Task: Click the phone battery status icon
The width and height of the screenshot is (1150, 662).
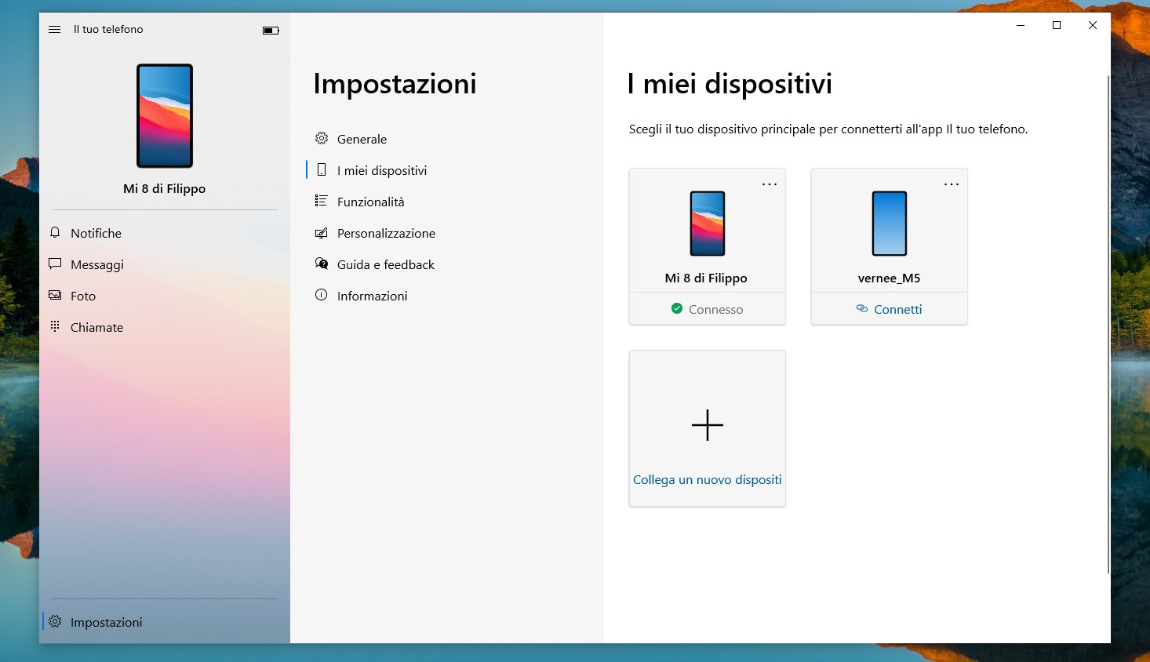Action: point(271,31)
